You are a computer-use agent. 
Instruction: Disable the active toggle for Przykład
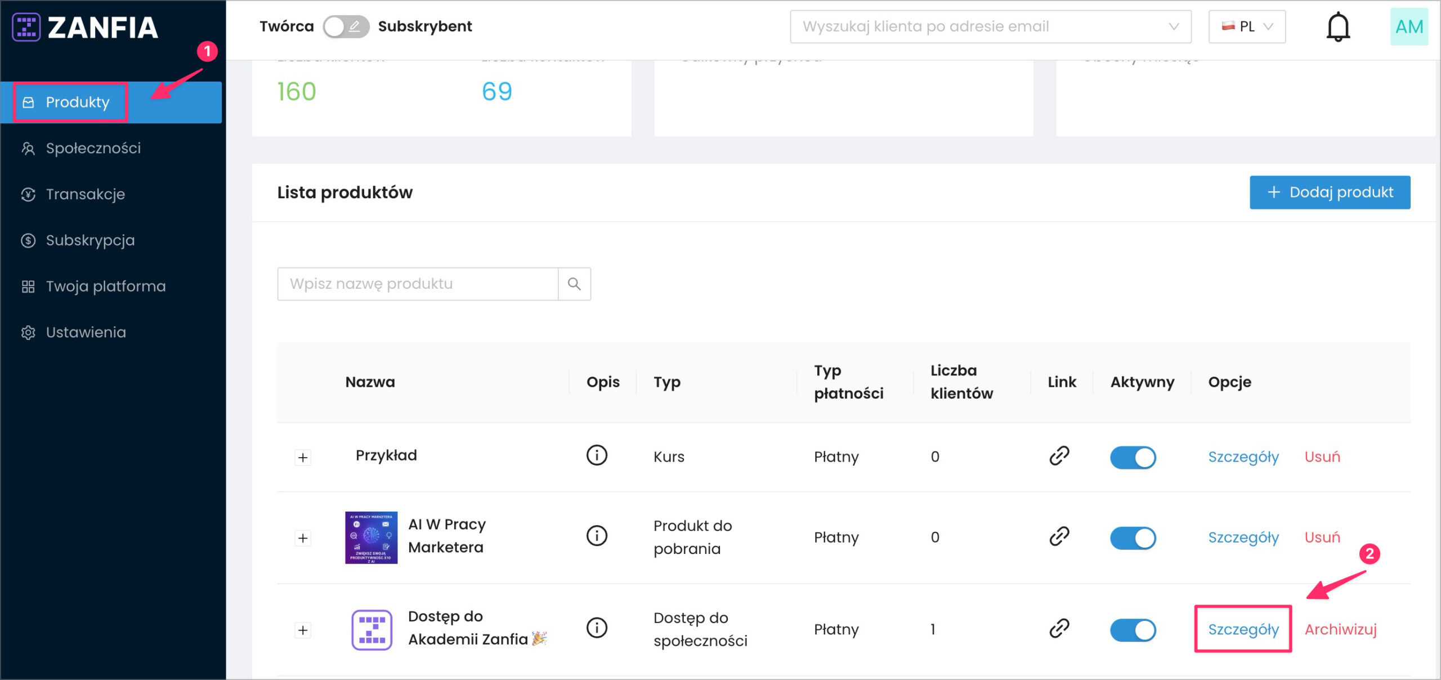click(1133, 457)
